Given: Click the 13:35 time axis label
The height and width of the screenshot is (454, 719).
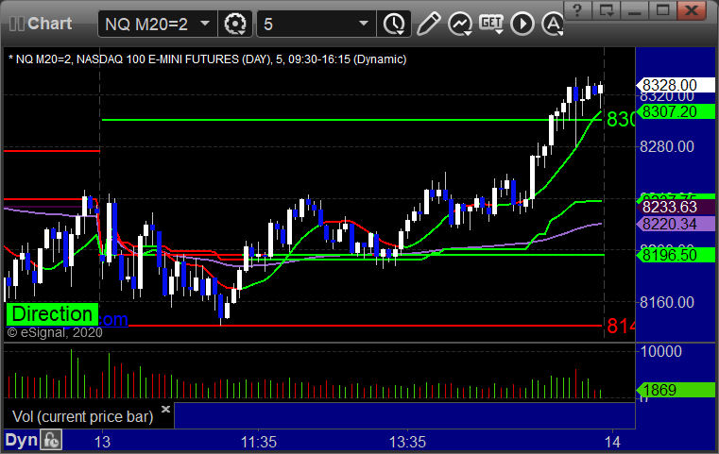Looking at the screenshot, I should [407, 442].
